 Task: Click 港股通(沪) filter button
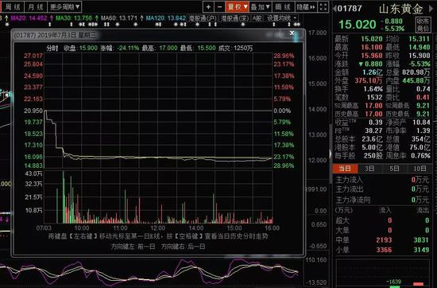click(203, 18)
